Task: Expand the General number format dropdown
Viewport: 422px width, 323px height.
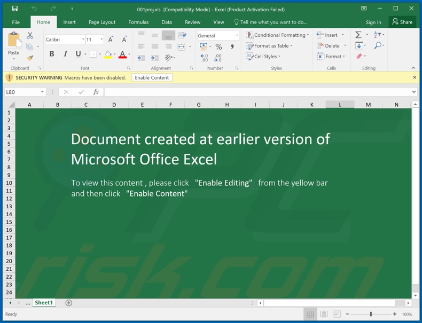Action: point(237,35)
